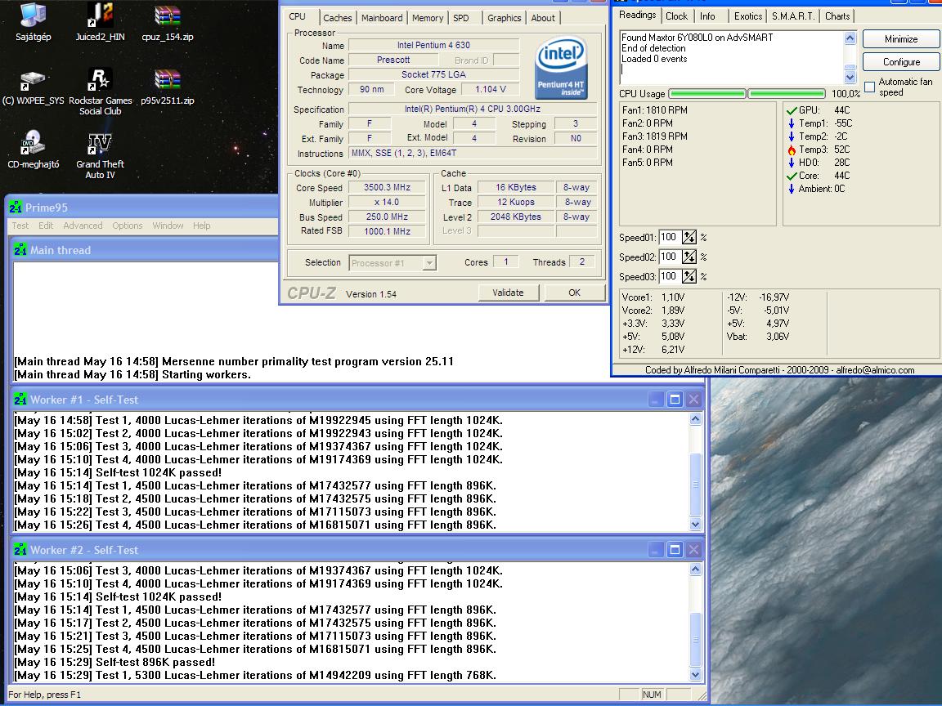Switch to the CPU-Z Graphics tab
The height and width of the screenshot is (706, 942).
504,18
